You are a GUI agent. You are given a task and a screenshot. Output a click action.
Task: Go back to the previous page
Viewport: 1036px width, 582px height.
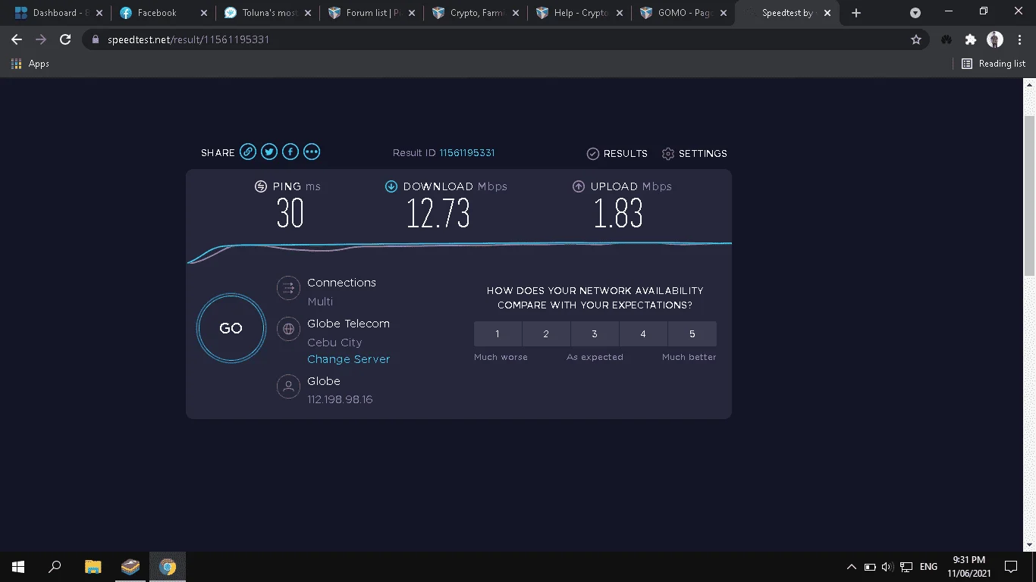pos(17,39)
